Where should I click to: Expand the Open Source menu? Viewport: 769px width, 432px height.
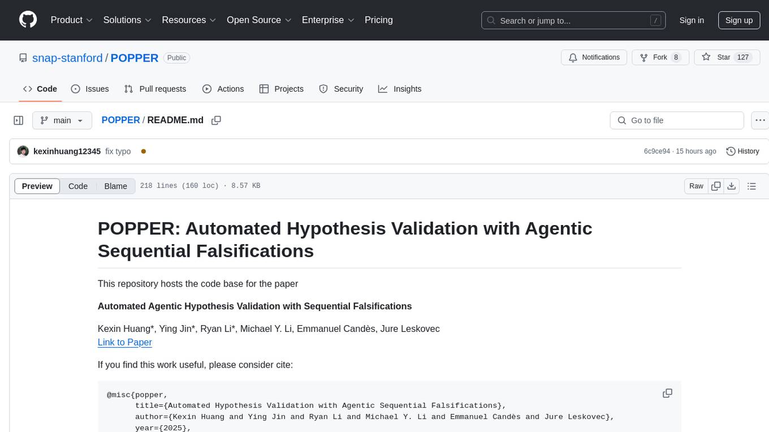click(259, 20)
